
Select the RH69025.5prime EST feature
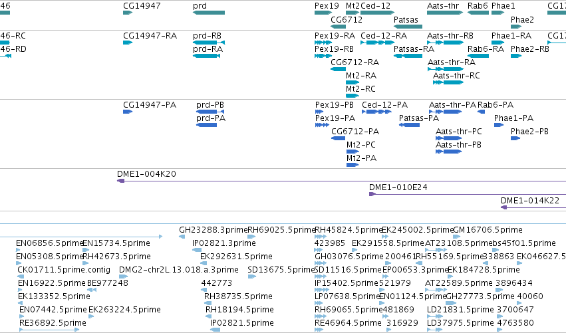pos(251,237)
